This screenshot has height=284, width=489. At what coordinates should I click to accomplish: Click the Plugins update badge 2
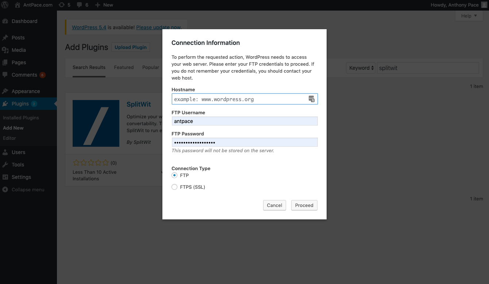click(x=34, y=104)
